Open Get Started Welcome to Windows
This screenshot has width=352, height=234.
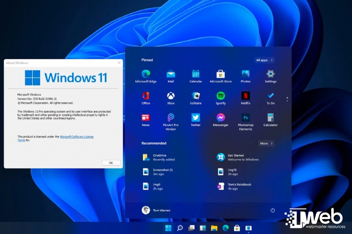click(238, 157)
